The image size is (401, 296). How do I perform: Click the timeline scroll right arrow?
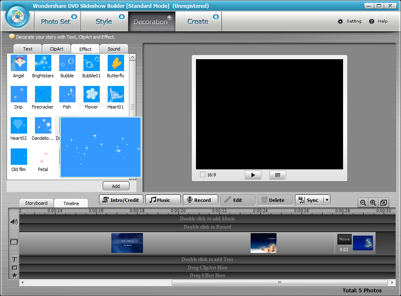tap(392, 283)
